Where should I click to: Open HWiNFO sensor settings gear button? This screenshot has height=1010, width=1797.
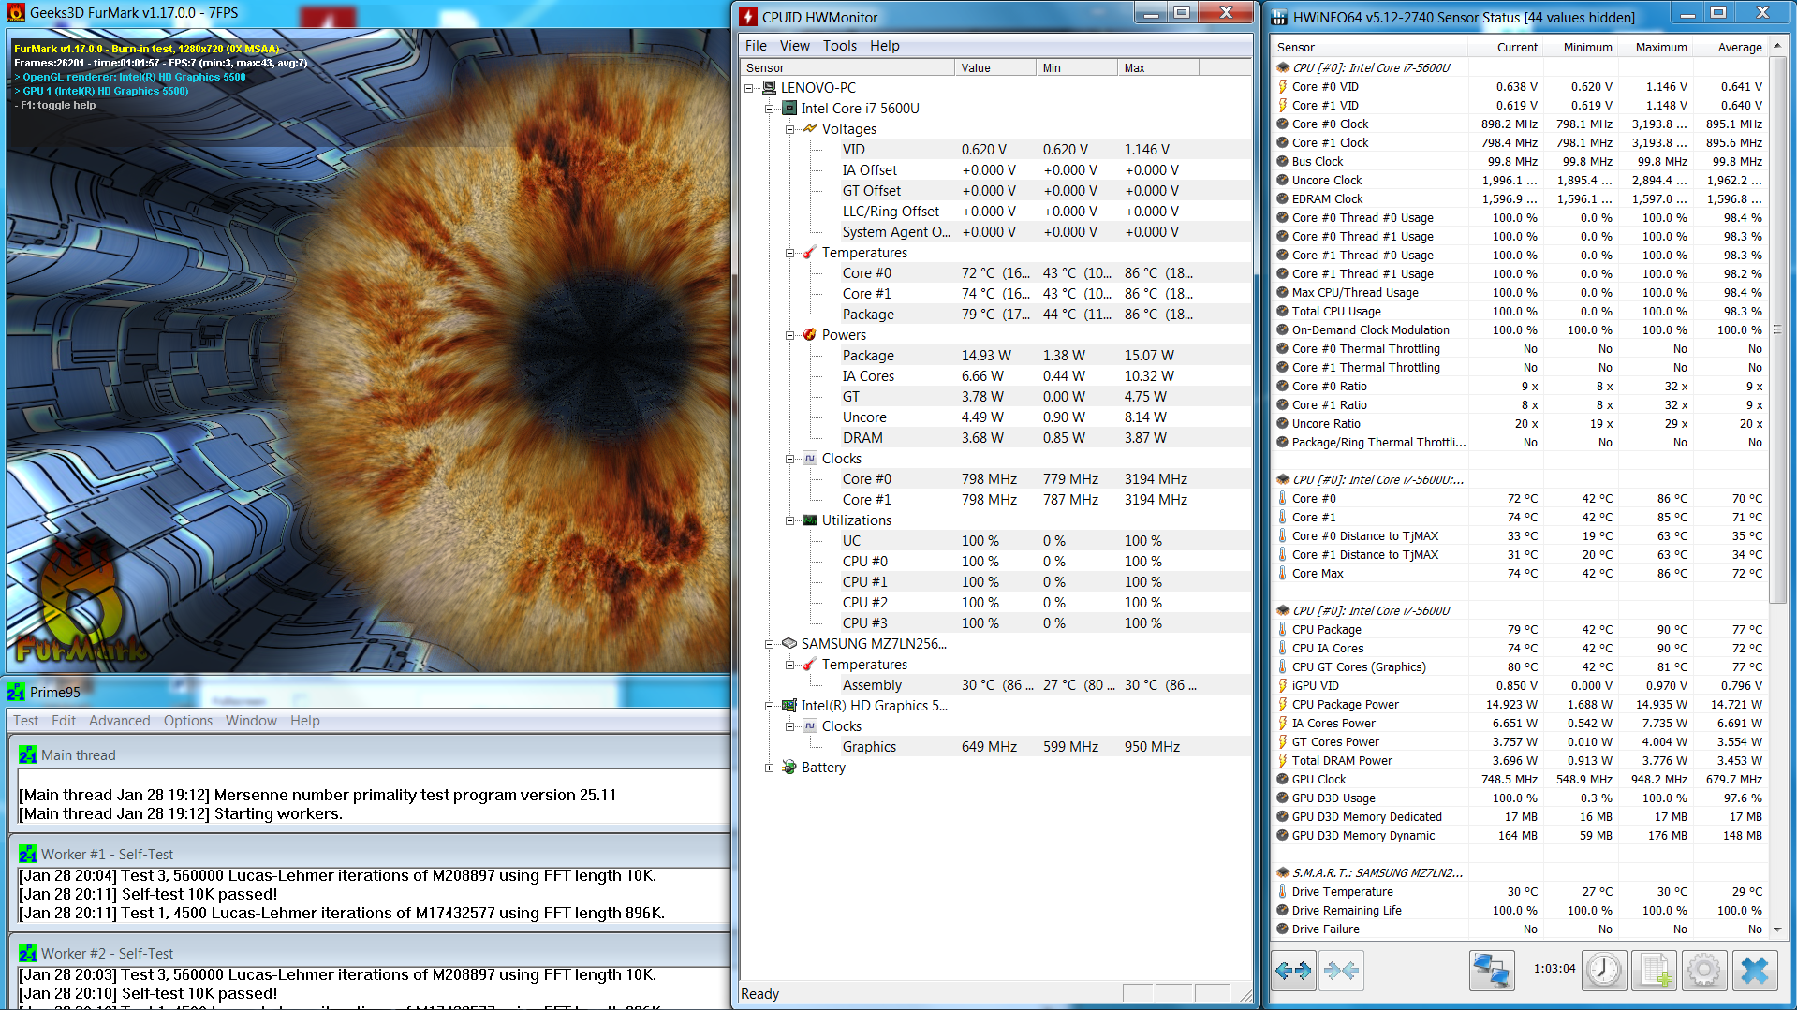click(1704, 970)
